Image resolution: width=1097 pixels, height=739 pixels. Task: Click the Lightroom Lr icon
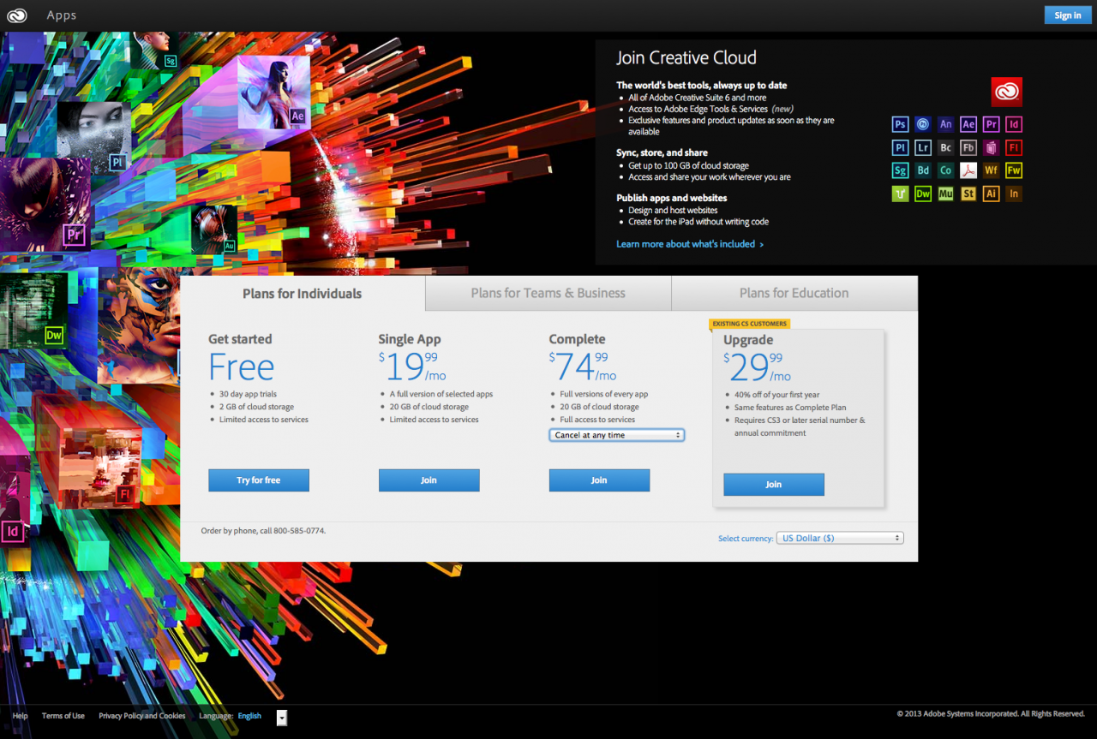923,147
